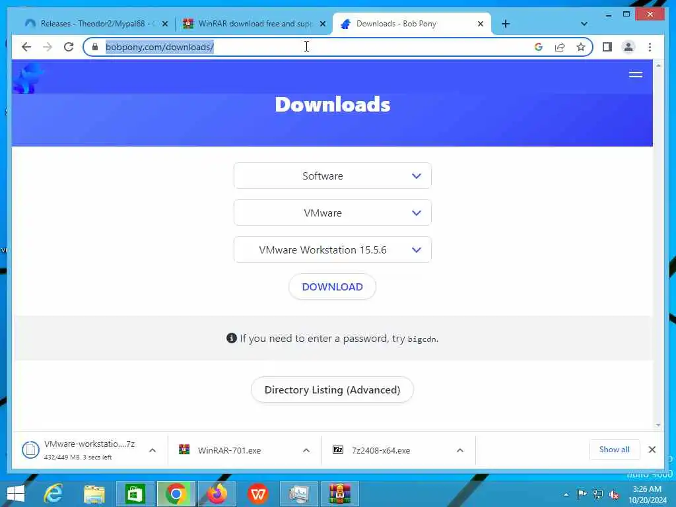
Task: Open the Chrome profile avatar menu
Action: 628,47
